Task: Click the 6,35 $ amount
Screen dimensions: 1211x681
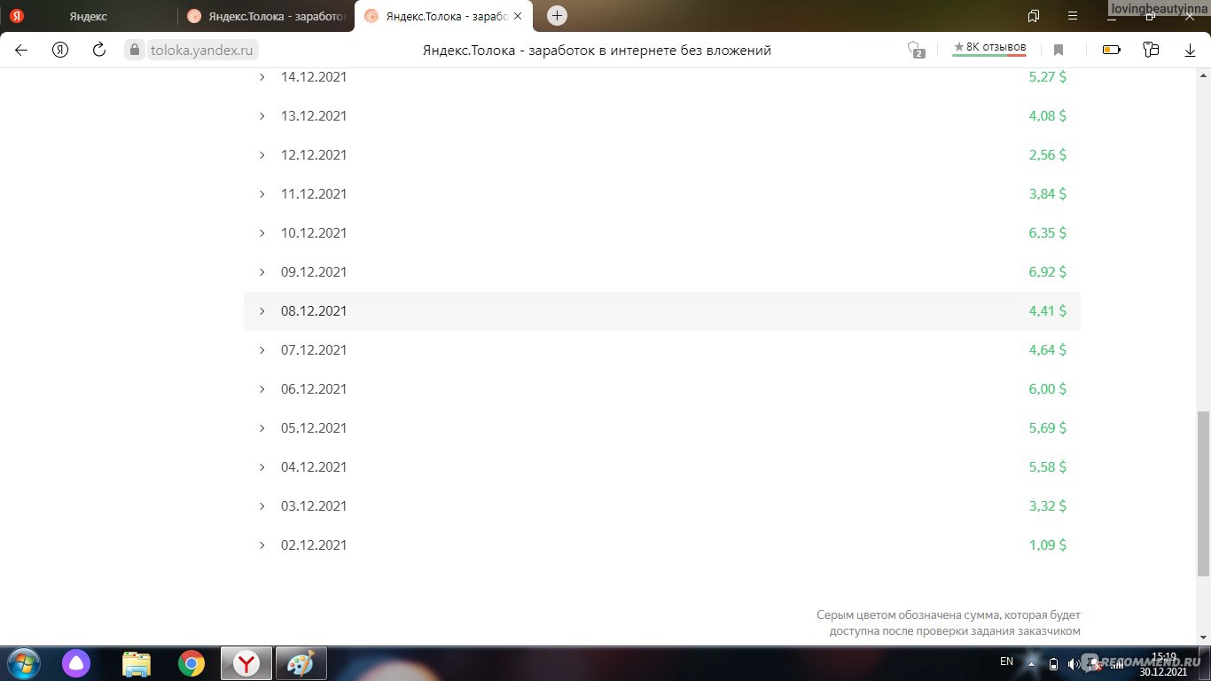Action: tap(1047, 233)
